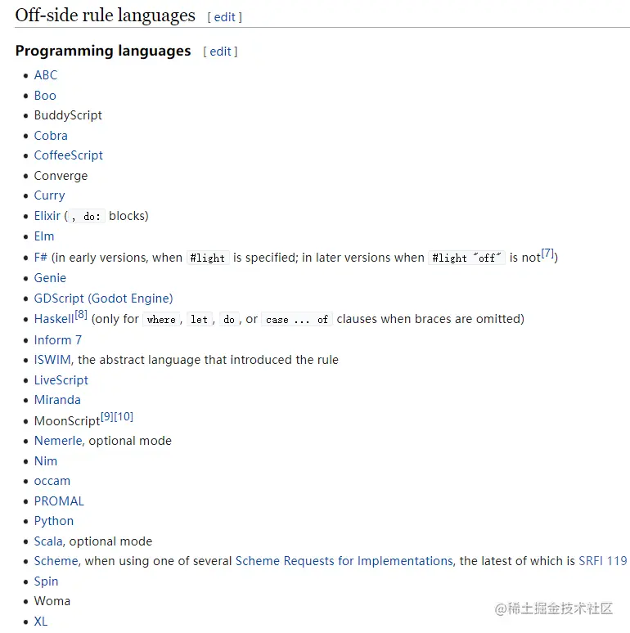The height and width of the screenshot is (633, 630).
Task: Edit the Programming languages subsection
Action: point(221,52)
